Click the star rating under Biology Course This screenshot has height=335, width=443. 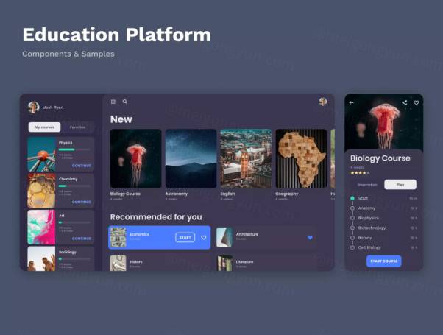coord(359,173)
